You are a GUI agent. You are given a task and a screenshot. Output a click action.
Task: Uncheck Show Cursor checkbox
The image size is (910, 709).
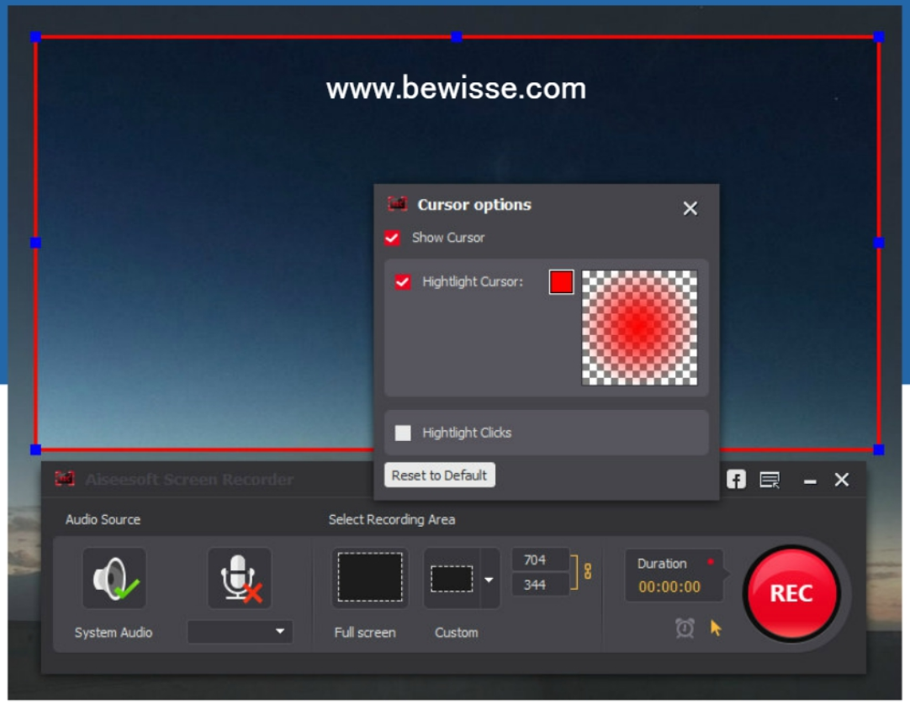pyautogui.click(x=392, y=238)
